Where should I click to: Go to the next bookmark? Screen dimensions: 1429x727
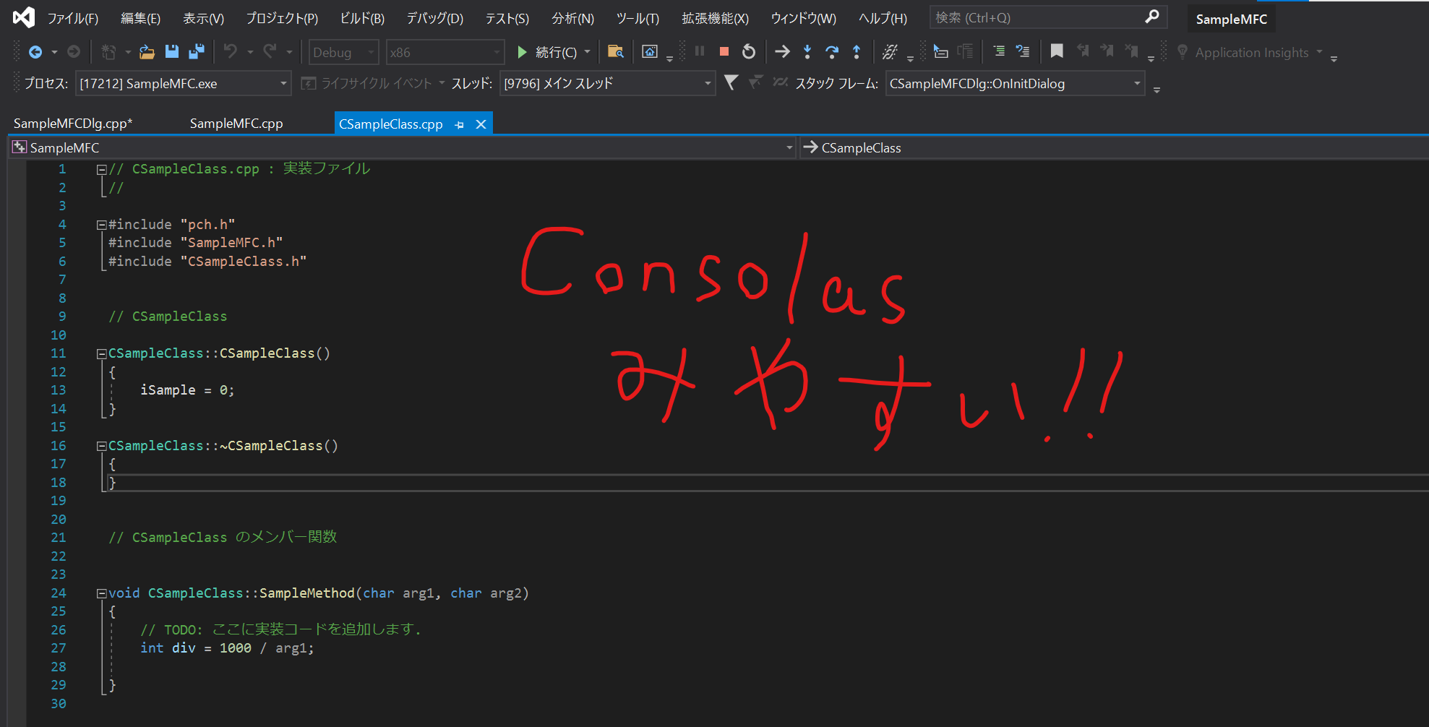pyautogui.click(x=1107, y=51)
